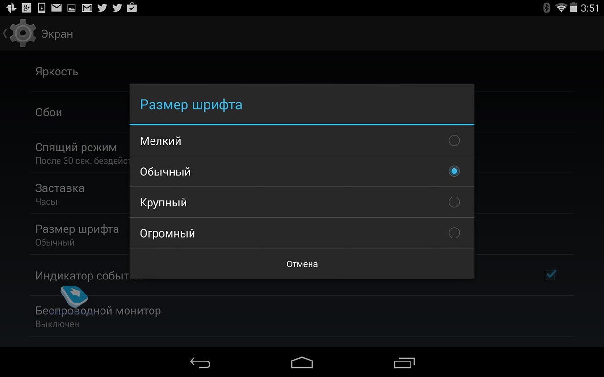Image resolution: width=604 pixels, height=377 pixels.
Task: Open recent apps from the navigation bar
Action: (404, 362)
